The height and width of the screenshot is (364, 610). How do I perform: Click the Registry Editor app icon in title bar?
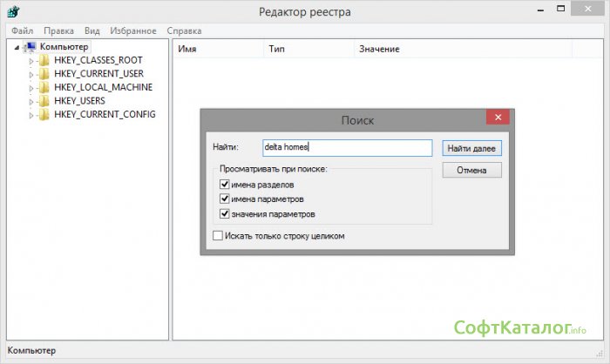coord(14,11)
